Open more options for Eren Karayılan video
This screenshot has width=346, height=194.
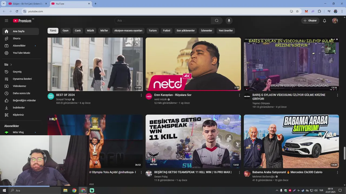coord(239,95)
